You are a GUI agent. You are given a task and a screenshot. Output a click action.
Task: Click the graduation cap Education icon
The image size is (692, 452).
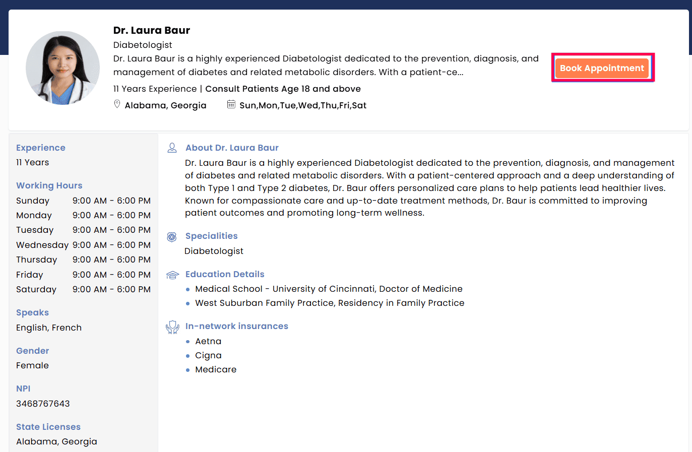click(172, 275)
